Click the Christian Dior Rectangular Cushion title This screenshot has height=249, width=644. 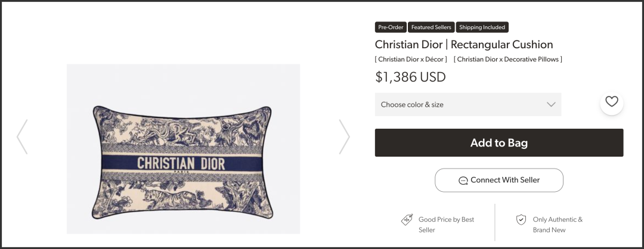(464, 44)
